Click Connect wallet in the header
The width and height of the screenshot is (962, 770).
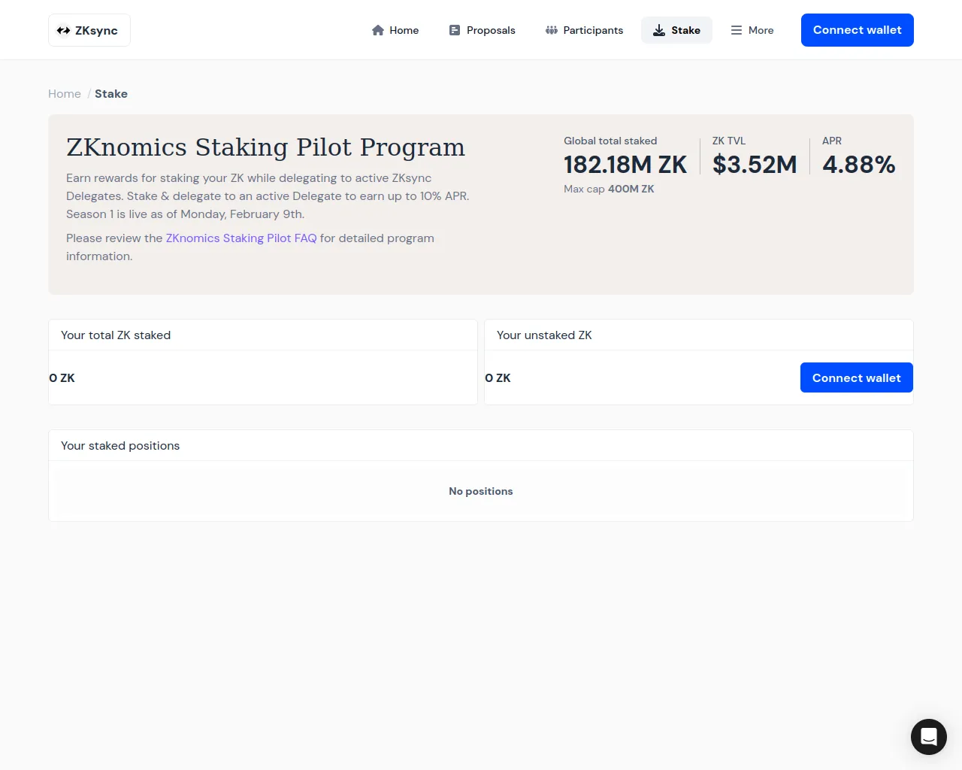[858, 30]
